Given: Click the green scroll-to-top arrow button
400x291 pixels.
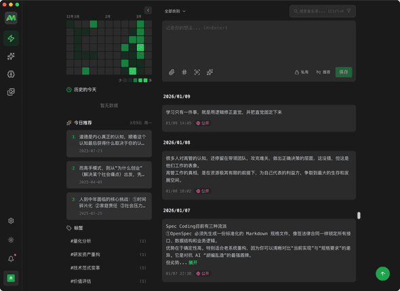Looking at the screenshot, I should pyautogui.click(x=382, y=273).
